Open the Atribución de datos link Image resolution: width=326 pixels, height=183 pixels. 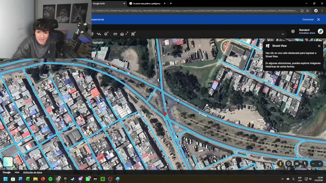click(x=33, y=172)
